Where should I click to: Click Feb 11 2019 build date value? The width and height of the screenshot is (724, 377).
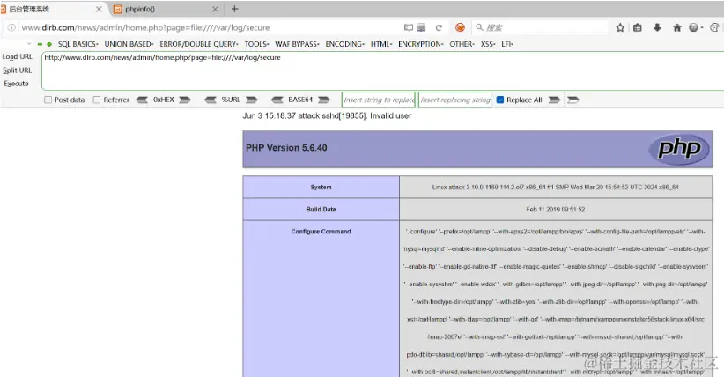[556, 210]
